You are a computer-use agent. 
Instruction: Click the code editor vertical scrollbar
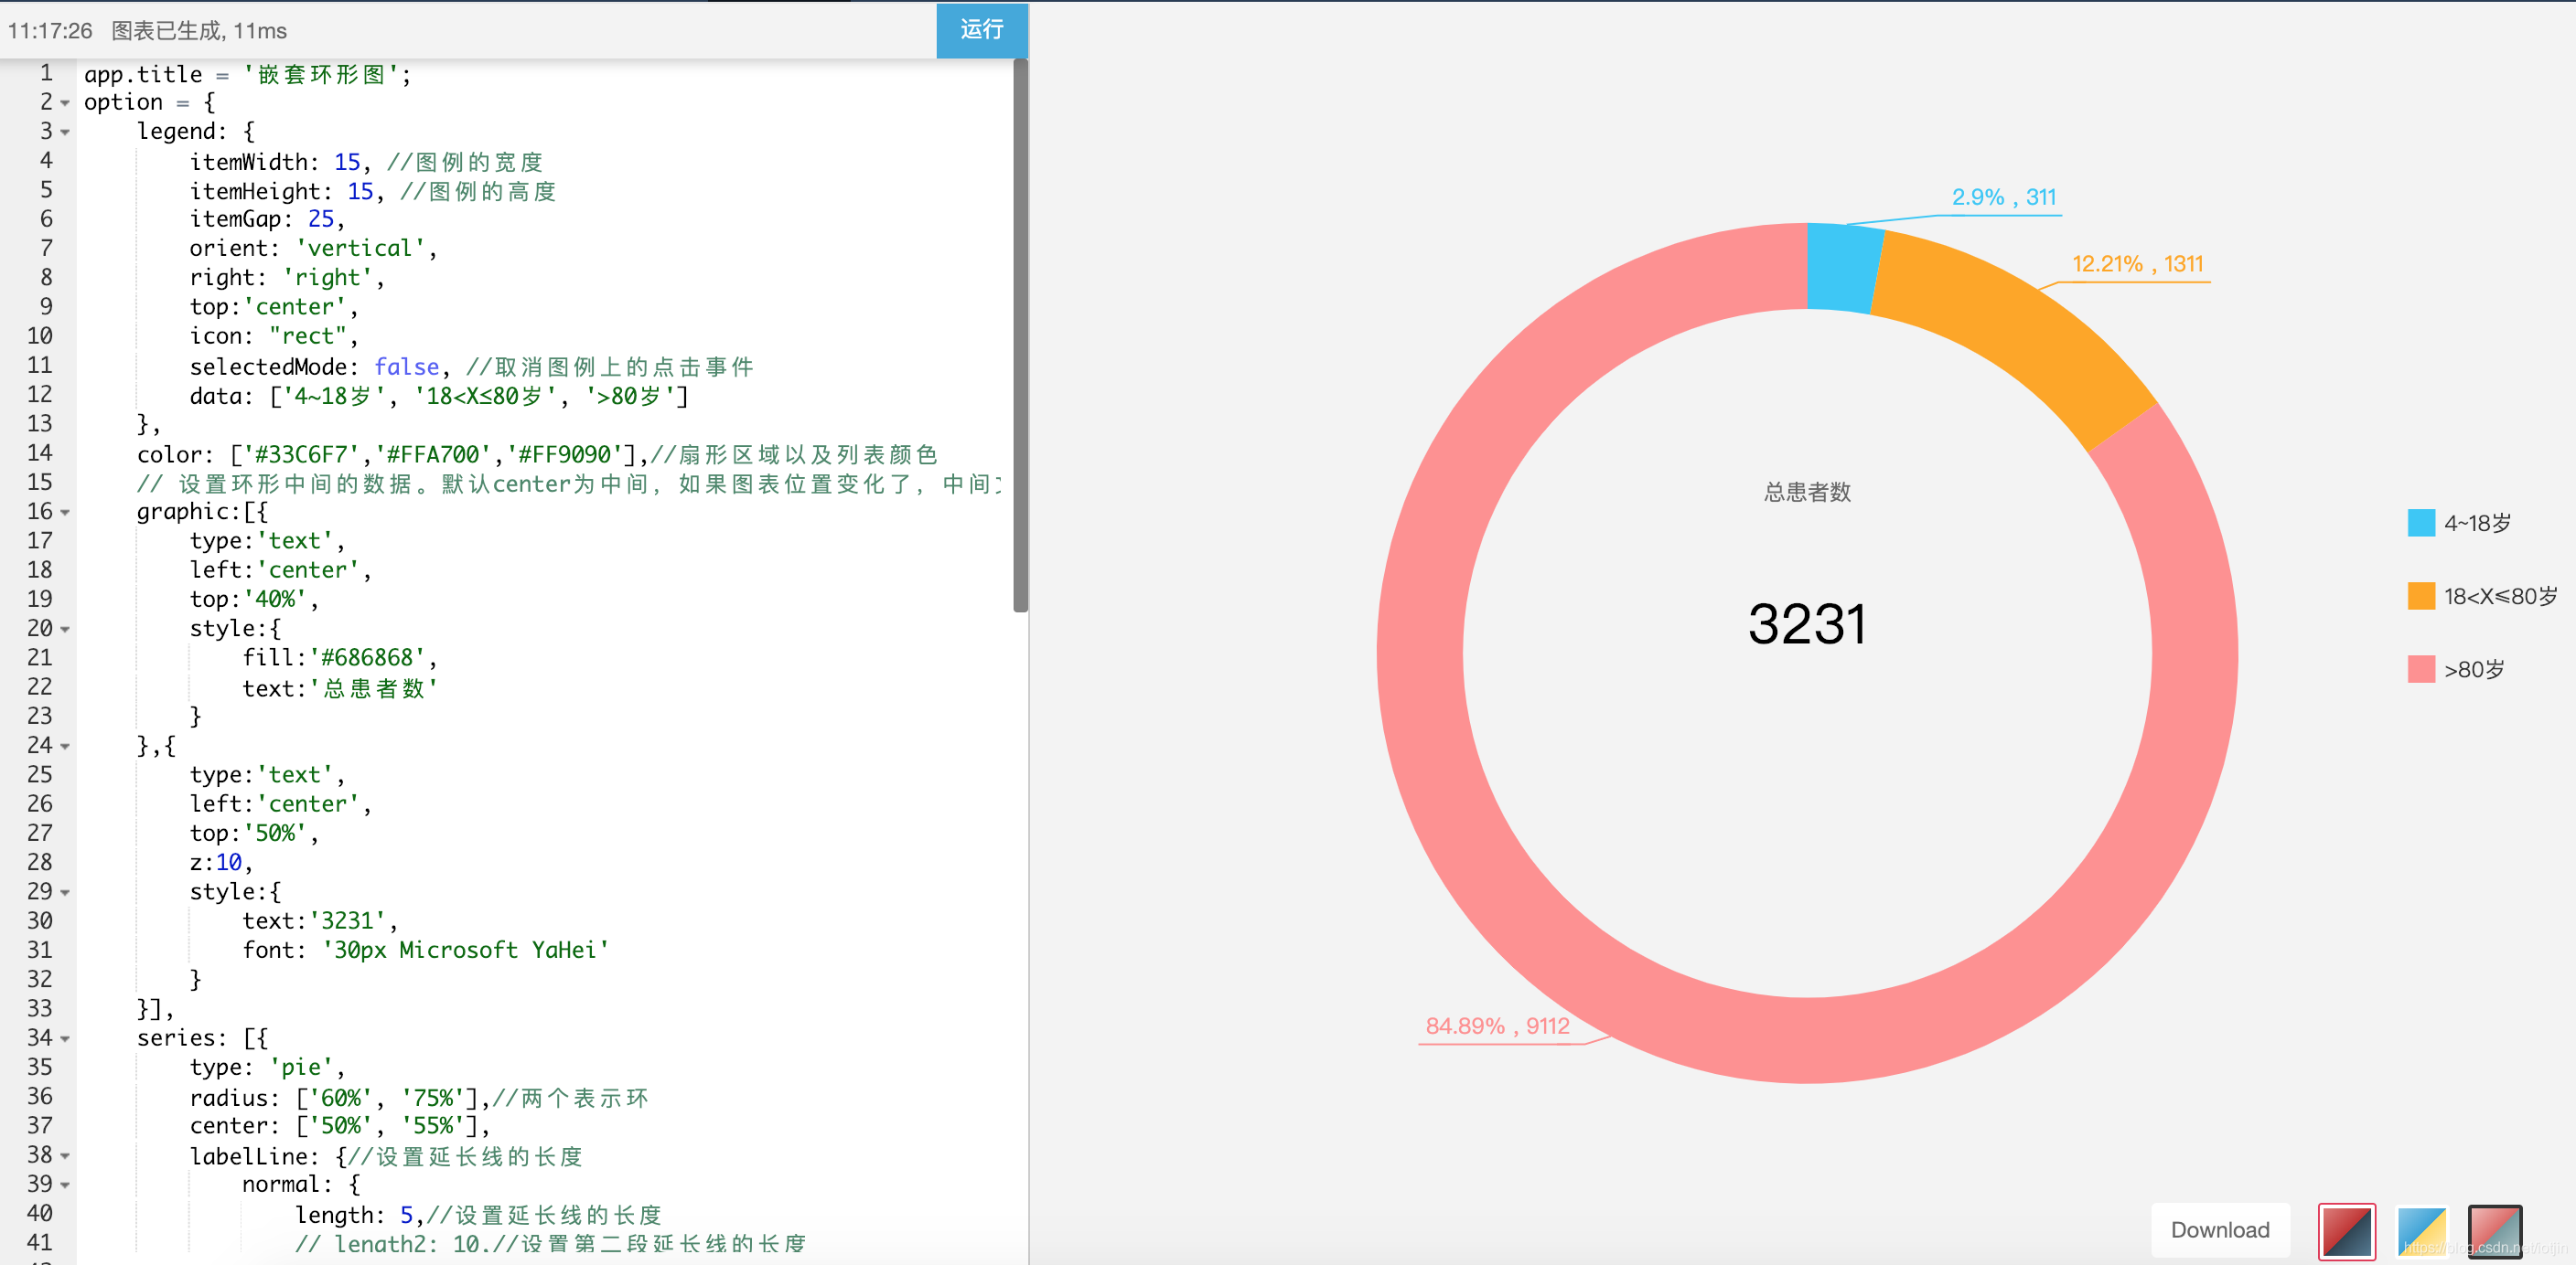pos(1020,335)
